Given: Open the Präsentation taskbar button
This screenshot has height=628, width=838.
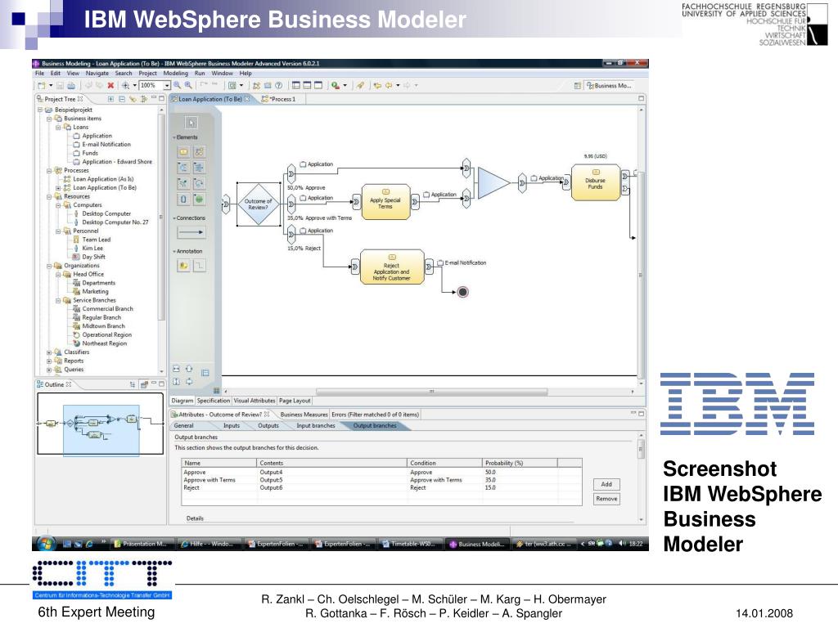Looking at the screenshot, I should click(x=141, y=544).
